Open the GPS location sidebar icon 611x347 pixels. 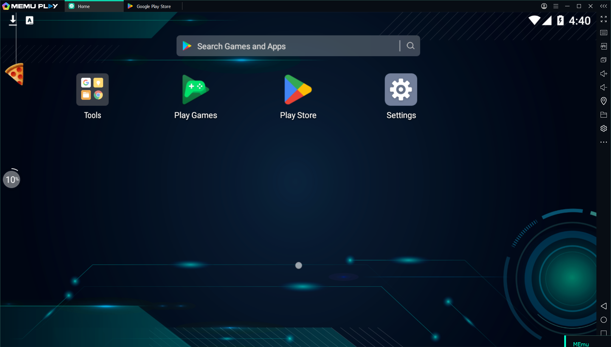point(604,101)
